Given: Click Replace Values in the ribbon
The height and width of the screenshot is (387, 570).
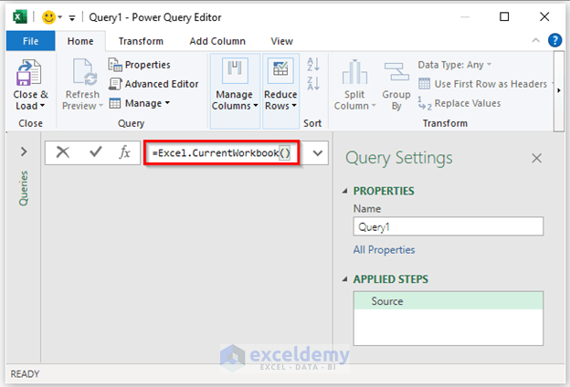Looking at the screenshot, I should (459, 103).
